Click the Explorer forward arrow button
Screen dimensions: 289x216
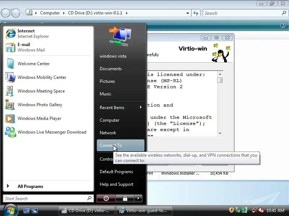point(16,13)
